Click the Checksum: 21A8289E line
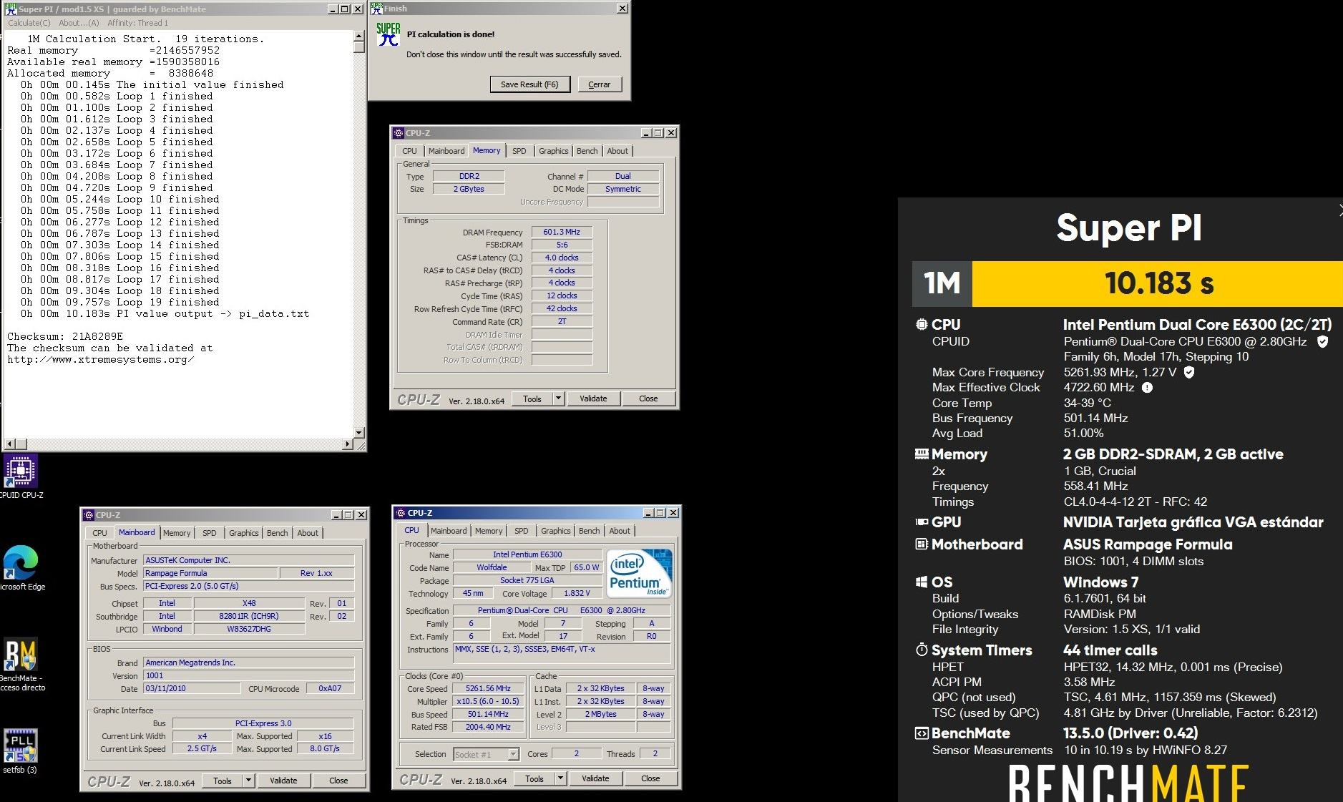 click(x=65, y=336)
